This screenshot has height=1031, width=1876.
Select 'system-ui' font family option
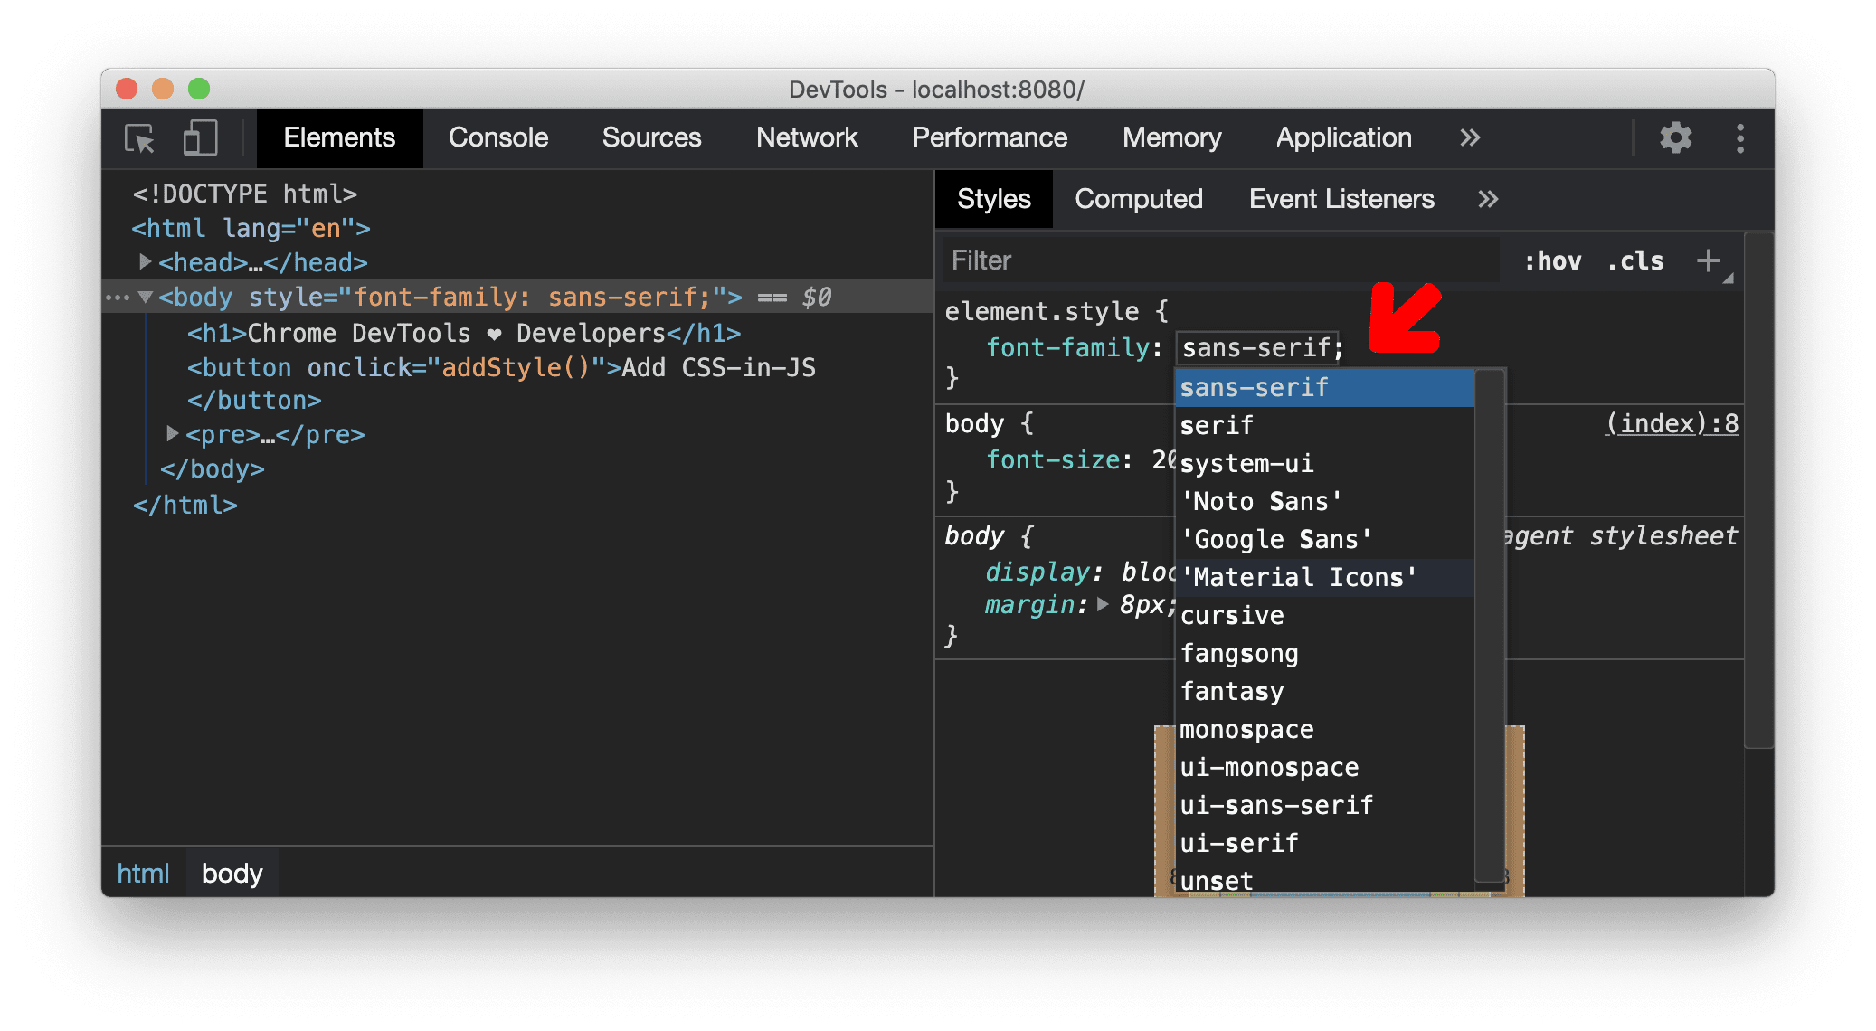pos(1249,462)
